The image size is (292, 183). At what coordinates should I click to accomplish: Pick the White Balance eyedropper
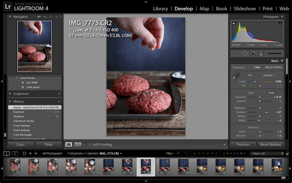(236, 76)
